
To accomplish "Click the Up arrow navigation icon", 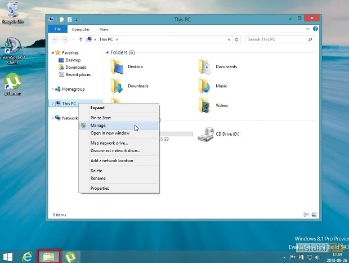I will coord(81,39).
